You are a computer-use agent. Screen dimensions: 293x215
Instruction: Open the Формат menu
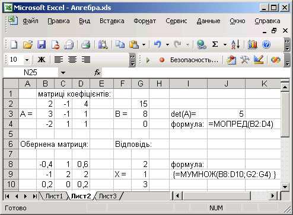pos(145,21)
